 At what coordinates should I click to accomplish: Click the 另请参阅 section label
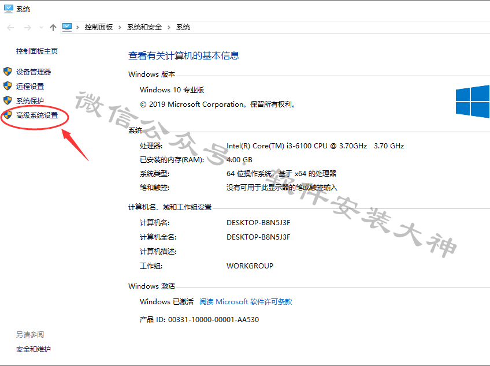click(x=30, y=335)
